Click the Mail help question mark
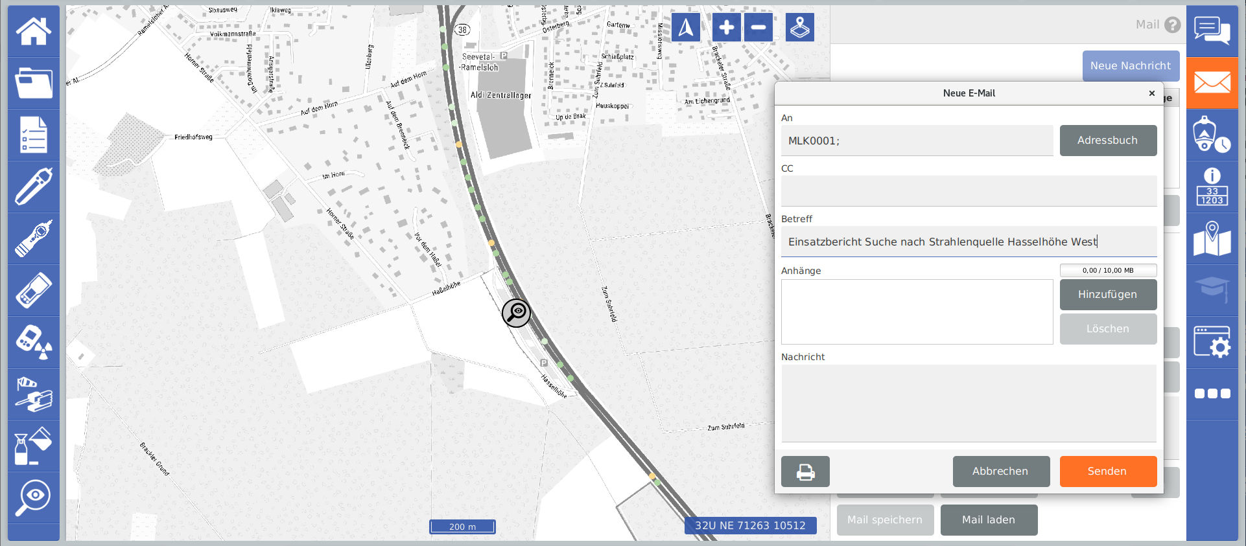 pyautogui.click(x=1172, y=25)
